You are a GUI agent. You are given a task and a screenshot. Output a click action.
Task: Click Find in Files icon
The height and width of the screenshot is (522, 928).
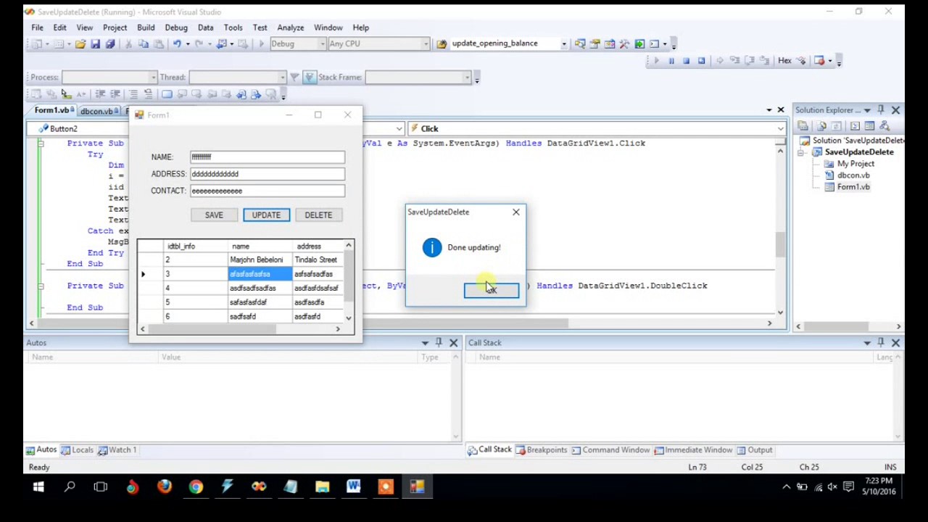click(441, 43)
